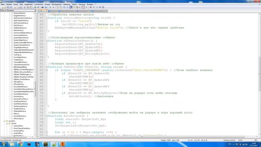This screenshot has height=147, width=261.
Task: Close the xRen.uc tab
Action: coord(46,11)
